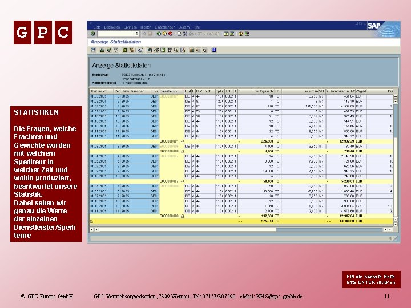Click the Find binoculars icon
This screenshot has height=308, width=411.
click(186, 34)
